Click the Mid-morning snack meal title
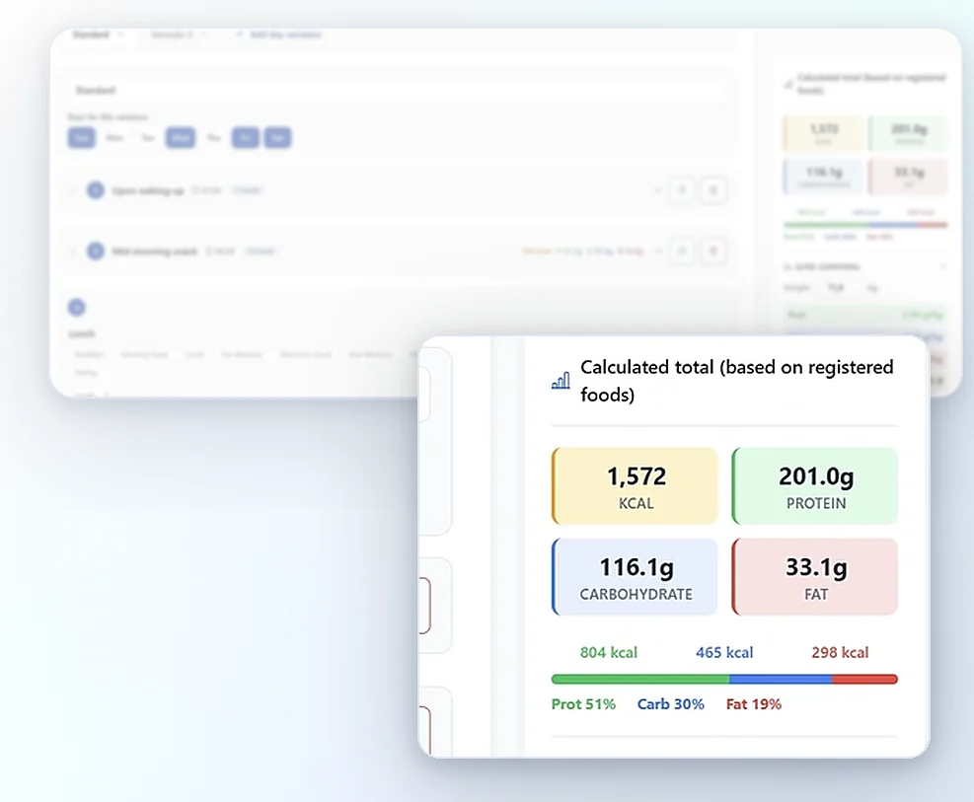This screenshot has width=974, height=802. click(155, 252)
